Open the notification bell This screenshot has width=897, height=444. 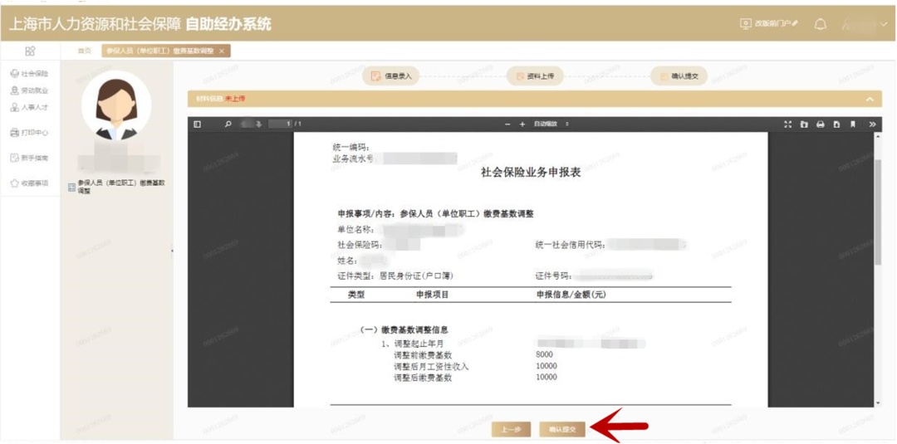point(821,24)
